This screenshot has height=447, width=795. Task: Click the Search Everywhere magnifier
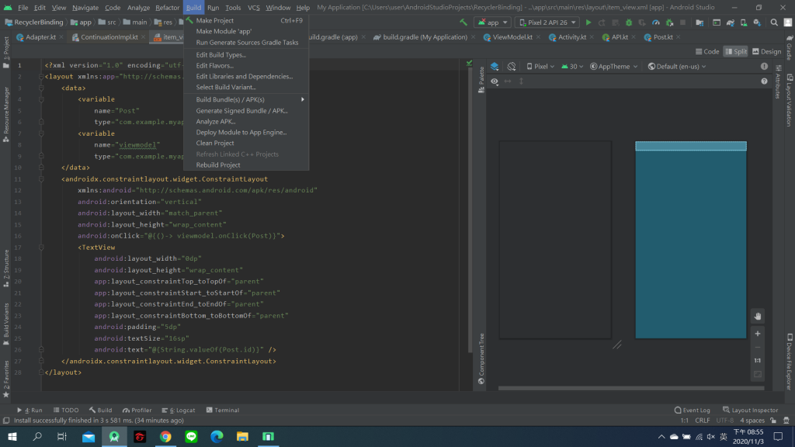tap(774, 23)
